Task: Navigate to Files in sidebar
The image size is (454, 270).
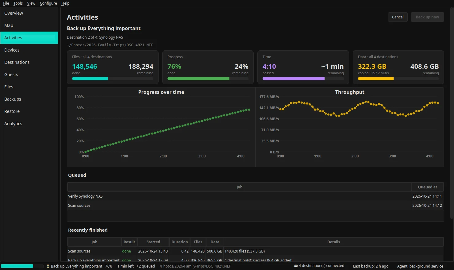Action: coord(29,87)
